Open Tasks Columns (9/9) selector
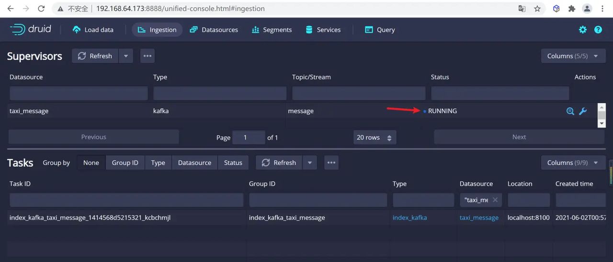Screen dimensions: 613x262 [x=573, y=163]
